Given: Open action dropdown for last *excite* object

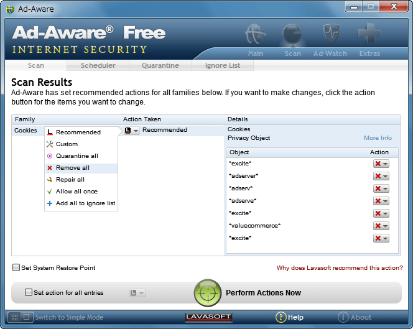Looking at the screenshot, I should point(381,238).
